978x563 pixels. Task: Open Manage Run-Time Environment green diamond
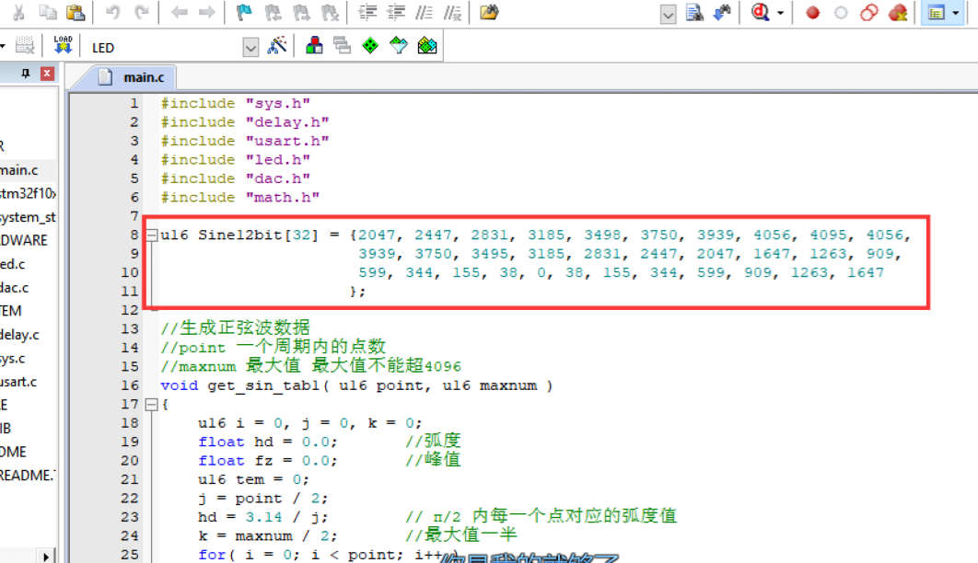pos(370,45)
